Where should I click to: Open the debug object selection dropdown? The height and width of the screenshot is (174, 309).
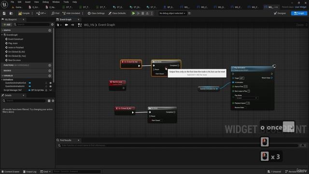(x=172, y=13)
